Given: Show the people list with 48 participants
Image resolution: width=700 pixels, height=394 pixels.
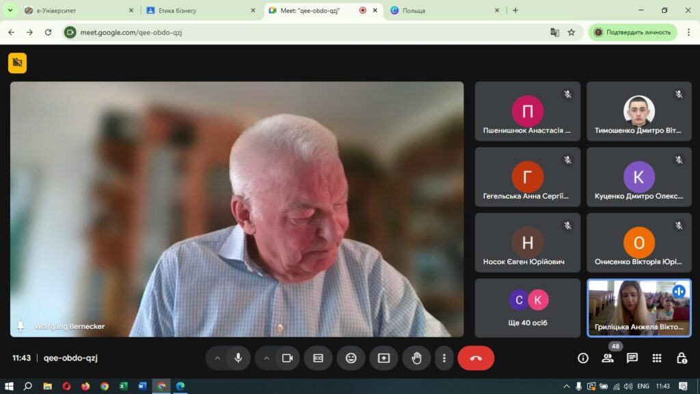Looking at the screenshot, I should [608, 358].
